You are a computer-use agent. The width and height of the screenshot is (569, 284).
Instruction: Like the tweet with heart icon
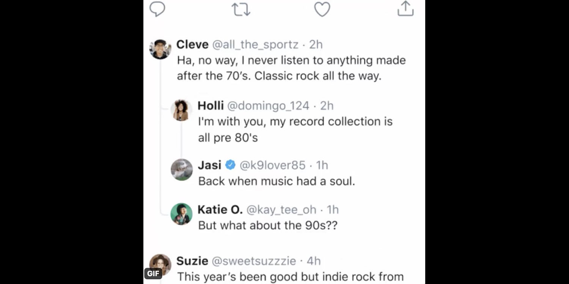coord(322,9)
